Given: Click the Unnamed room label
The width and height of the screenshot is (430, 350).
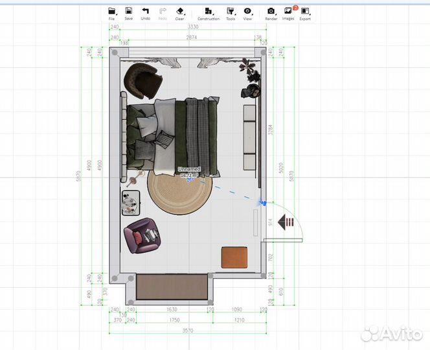Looking at the screenshot, I should click(x=190, y=170).
